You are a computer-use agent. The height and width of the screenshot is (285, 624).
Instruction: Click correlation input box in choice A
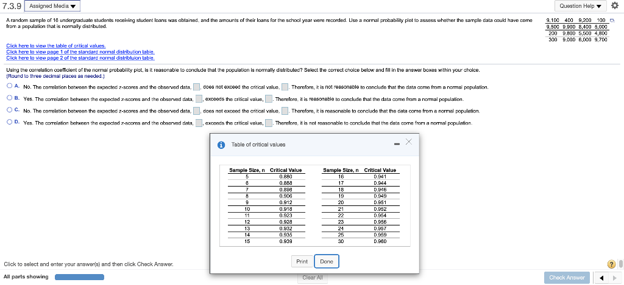coord(197,87)
